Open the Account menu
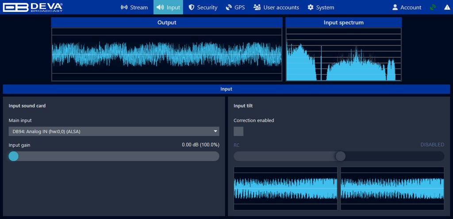 pyautogui.click(x=407, y=7)
